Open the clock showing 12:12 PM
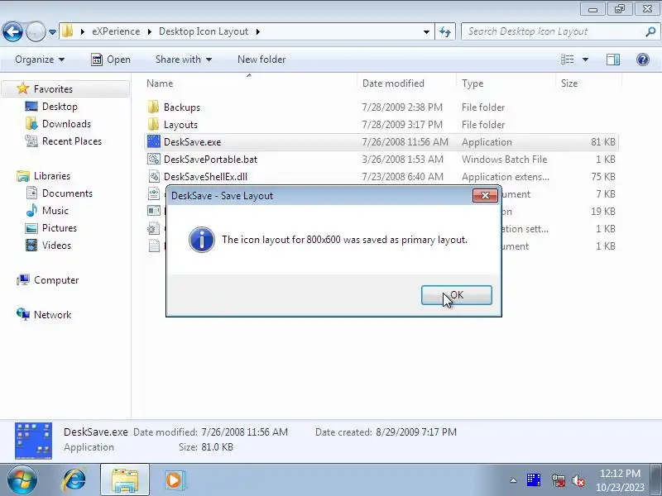This screenshot has width=662, height=496. point(620,480)
